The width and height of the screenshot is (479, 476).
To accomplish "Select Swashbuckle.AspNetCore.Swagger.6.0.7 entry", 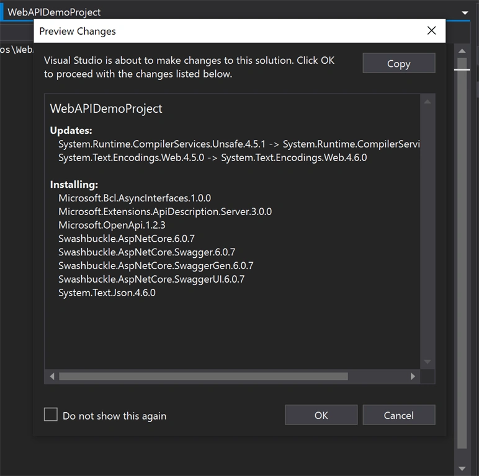I will point(146,252).
